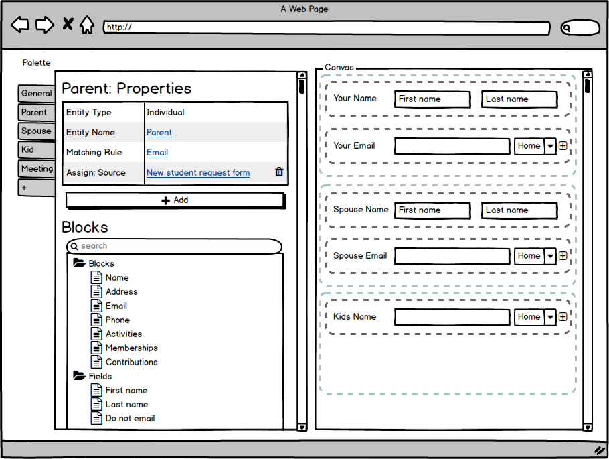Delete the Assign Source row via trash icon

279,172
